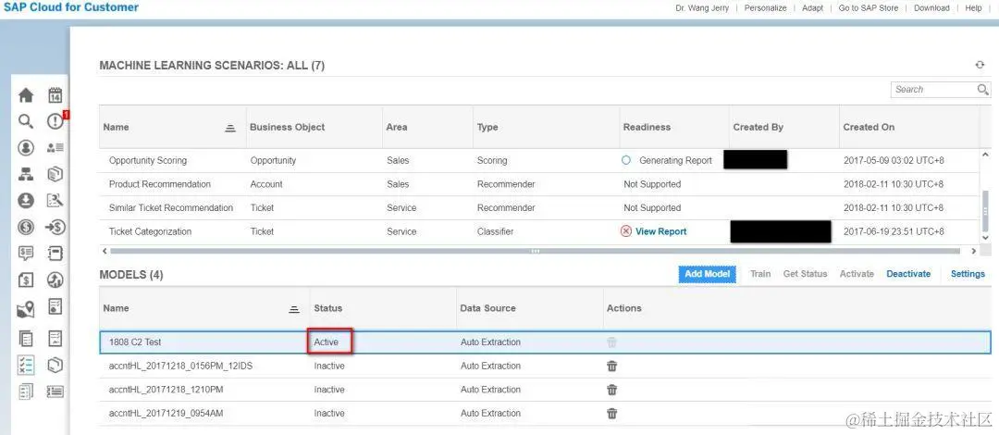This screenshot has width=999, height=435.
Task: Delete model accntHL_20171218_0156PM_12IDS
Action: (x=611, y=367)
